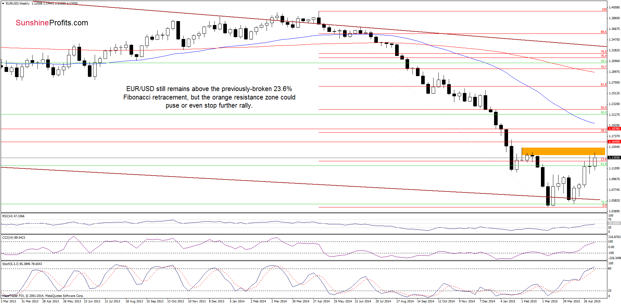This screenshot has height=304, width=621.
Task: Select the 1.11595 price axis label
Action: 614,168
